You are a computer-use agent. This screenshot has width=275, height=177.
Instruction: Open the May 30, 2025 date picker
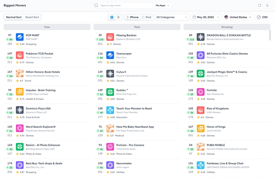[206, 17]
